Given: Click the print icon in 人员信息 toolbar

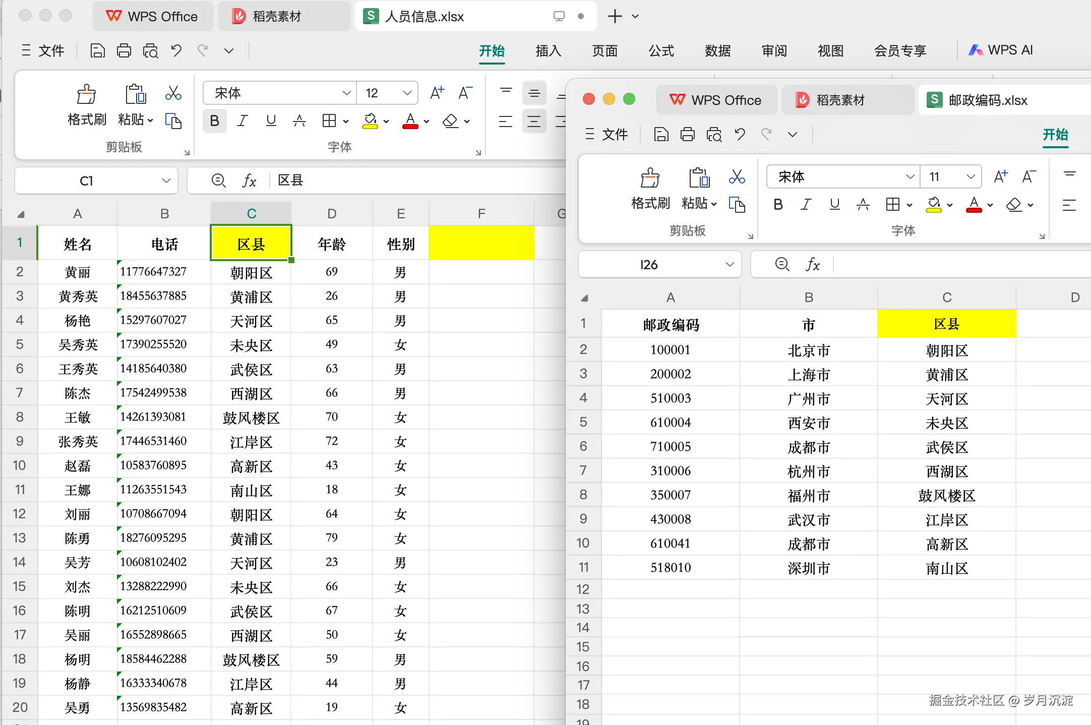Looking at the screenshot, I should 124,50.
